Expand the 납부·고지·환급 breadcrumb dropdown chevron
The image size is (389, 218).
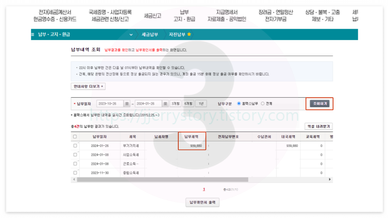pyautogui.click(x=131, y=35)
